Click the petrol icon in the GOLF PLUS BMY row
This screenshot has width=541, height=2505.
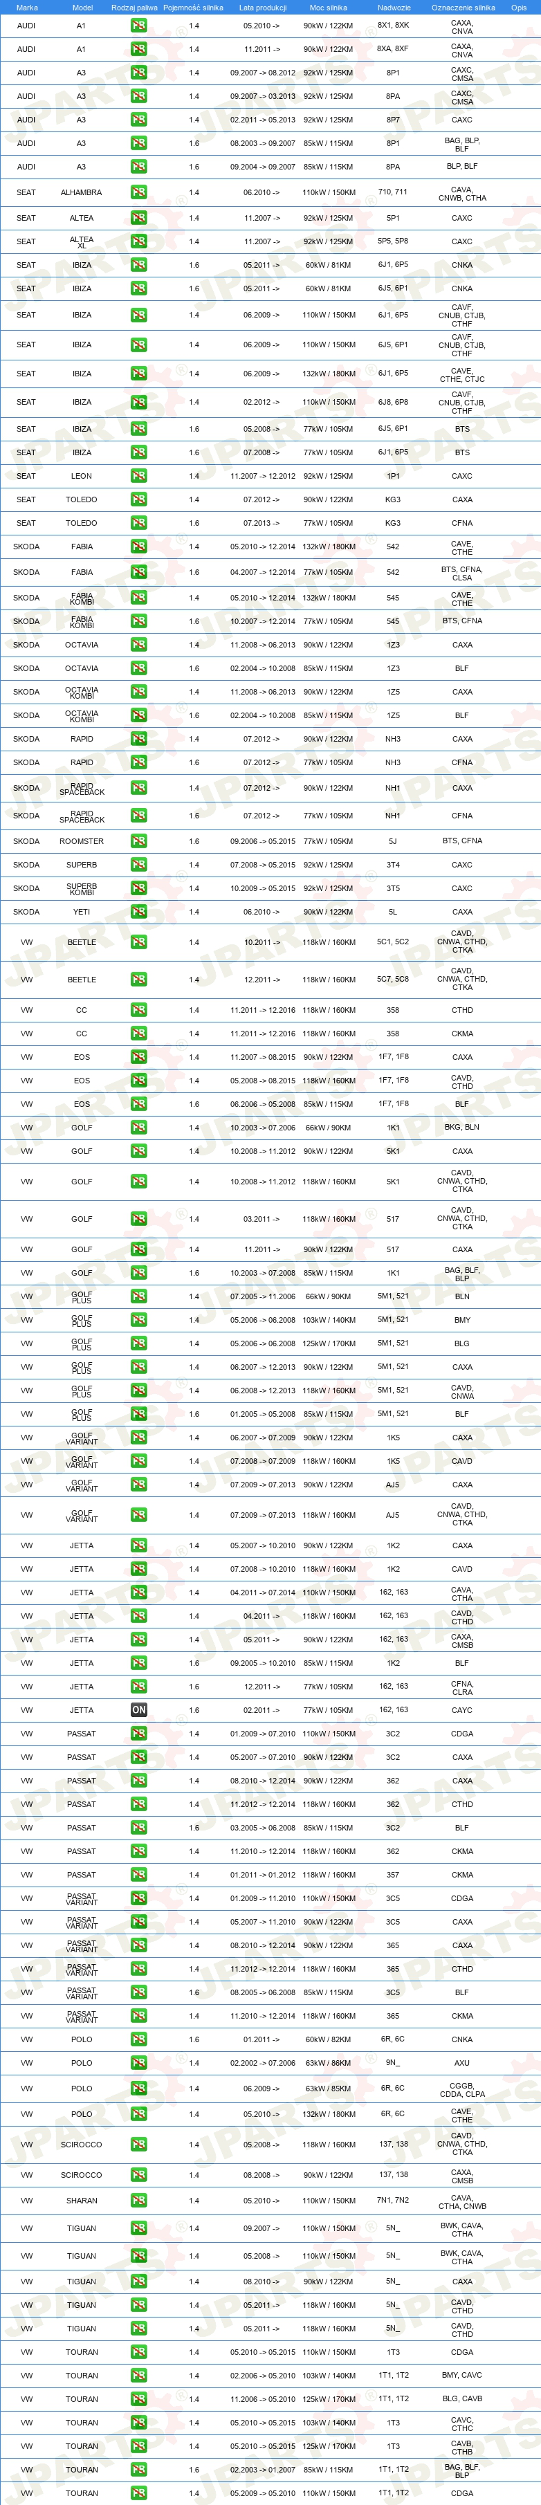pos(139,1321)
